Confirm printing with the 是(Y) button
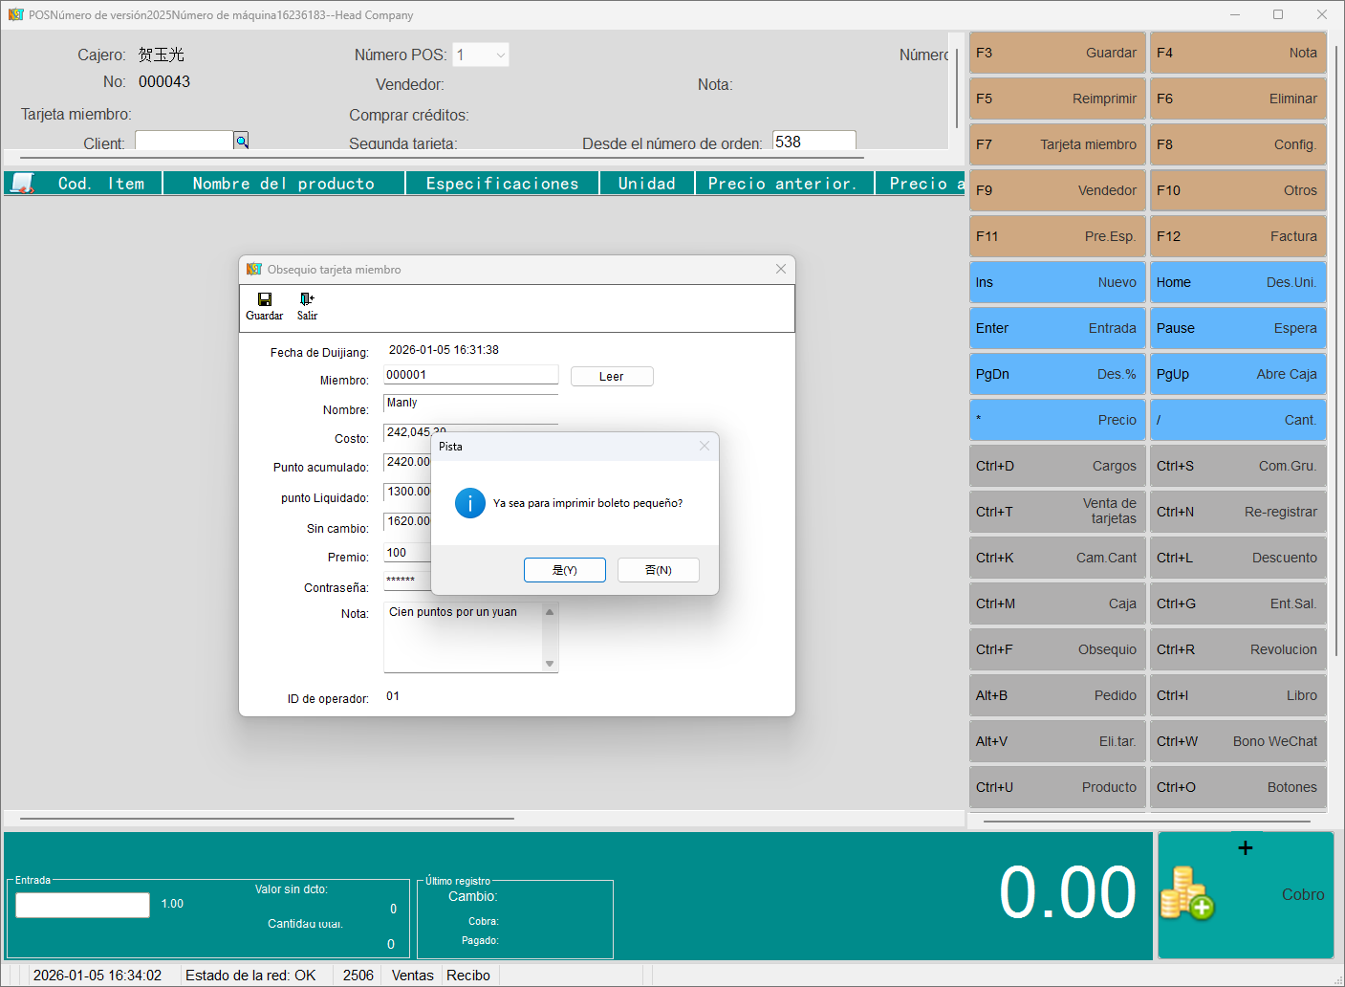The image size is (1345, 987). (x=564, y=570)
